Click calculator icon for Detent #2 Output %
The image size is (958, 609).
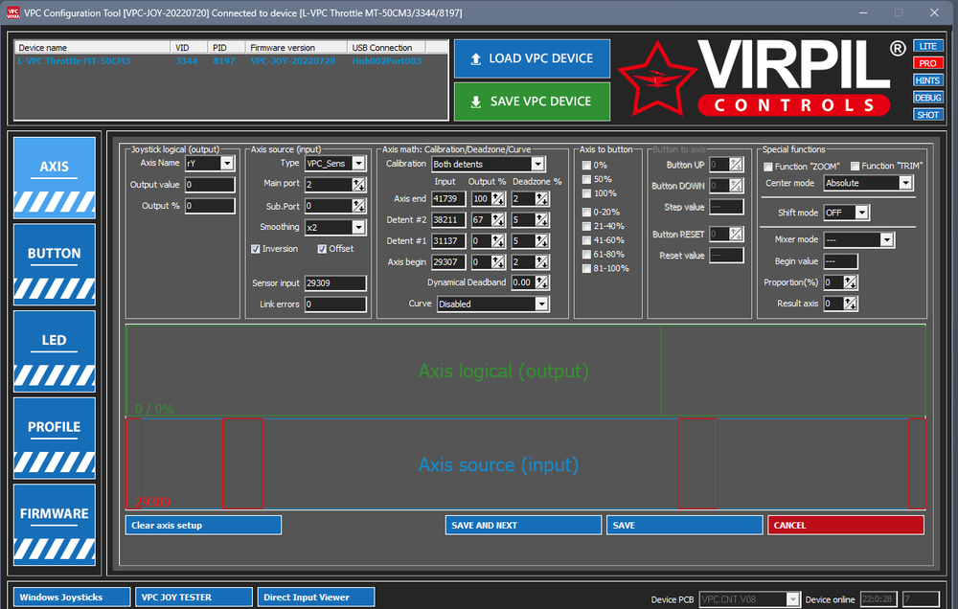(x=498, y=220)
